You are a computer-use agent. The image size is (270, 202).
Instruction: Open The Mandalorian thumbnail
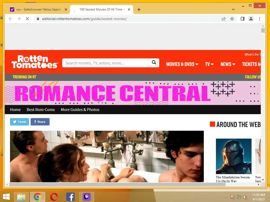(234, 156)
